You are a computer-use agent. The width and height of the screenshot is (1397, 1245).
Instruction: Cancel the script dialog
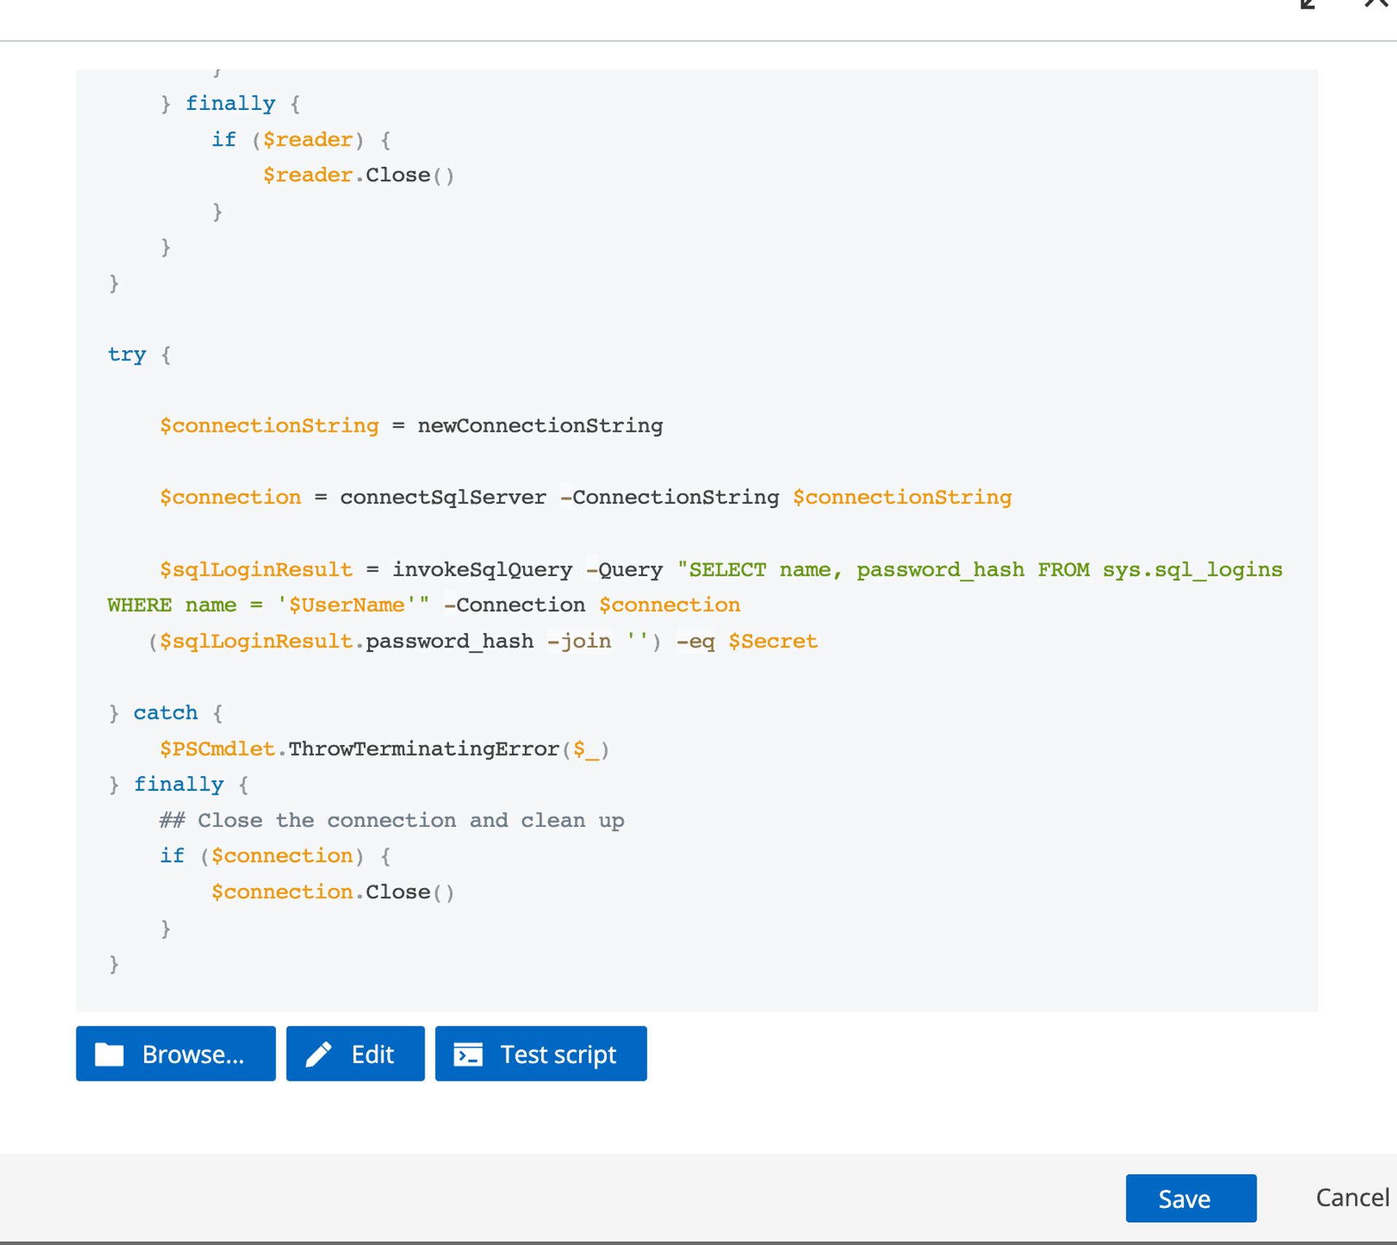[1352, 1198]
